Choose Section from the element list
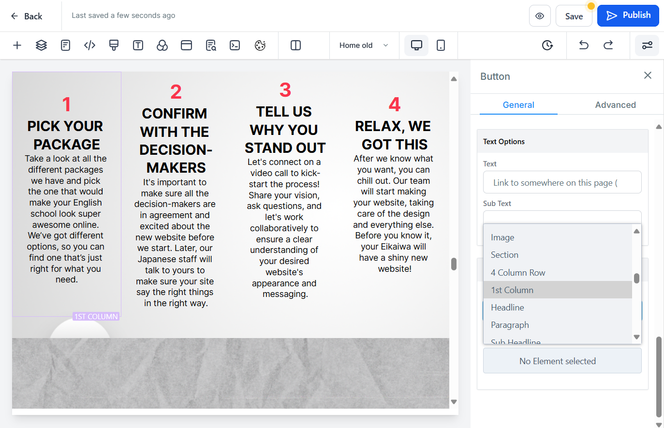The image size is (664, 428). pos(558,255)
